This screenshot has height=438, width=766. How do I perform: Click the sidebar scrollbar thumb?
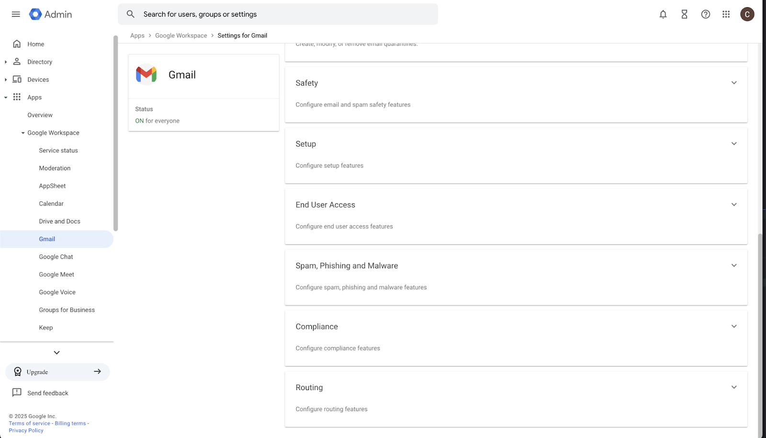pyautogui.click(x=115, y=133)
